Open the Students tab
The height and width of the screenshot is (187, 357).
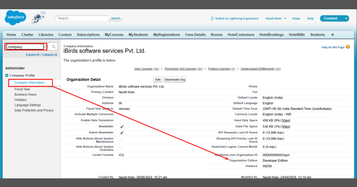[317, 35]
